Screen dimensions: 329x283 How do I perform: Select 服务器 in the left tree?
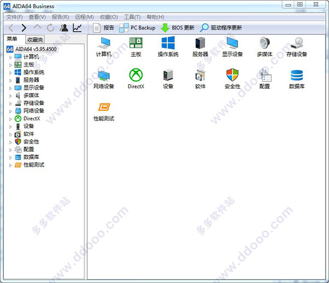27,80
